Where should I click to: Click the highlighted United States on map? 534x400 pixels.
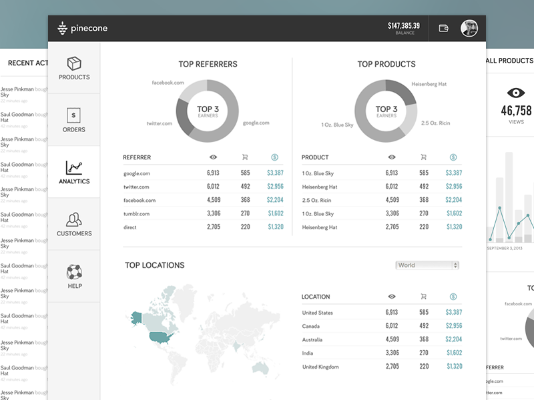160,337
